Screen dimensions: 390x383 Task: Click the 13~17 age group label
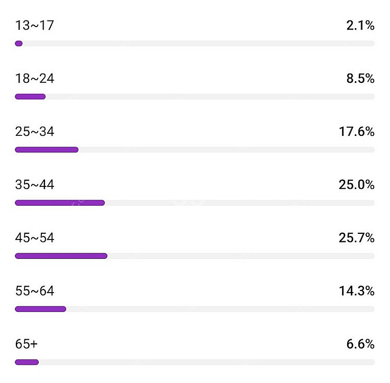(35, 26)
